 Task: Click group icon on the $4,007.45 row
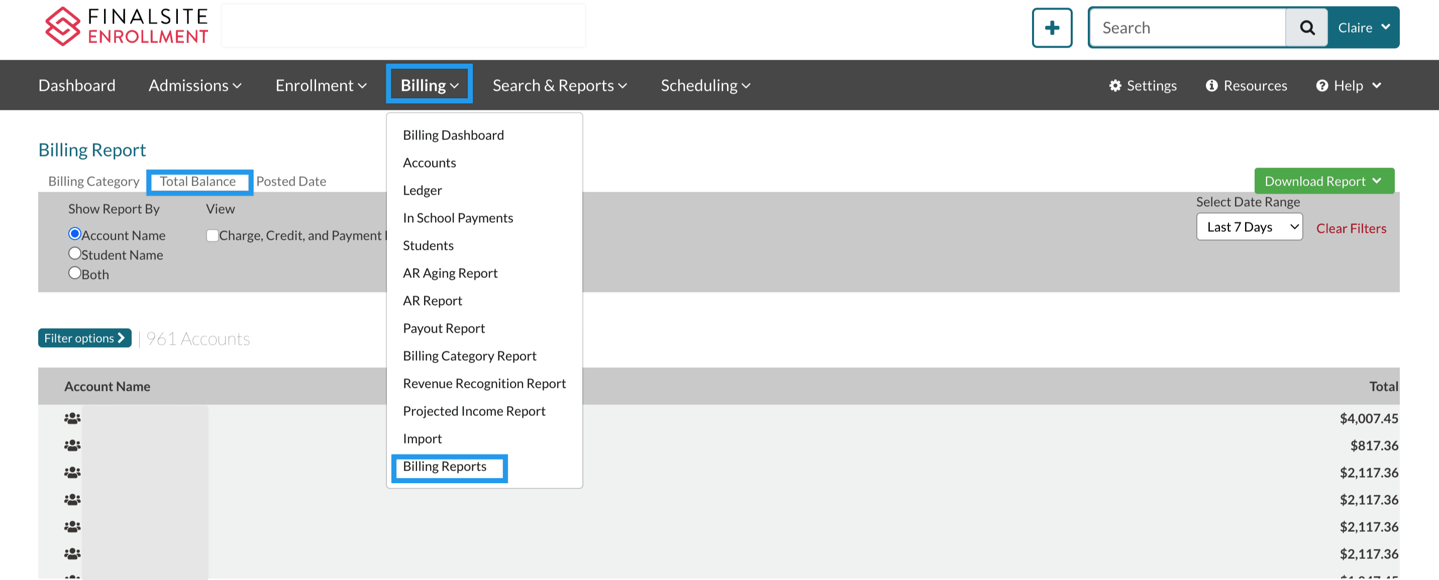pyautogui.click(x=72, y=418)
